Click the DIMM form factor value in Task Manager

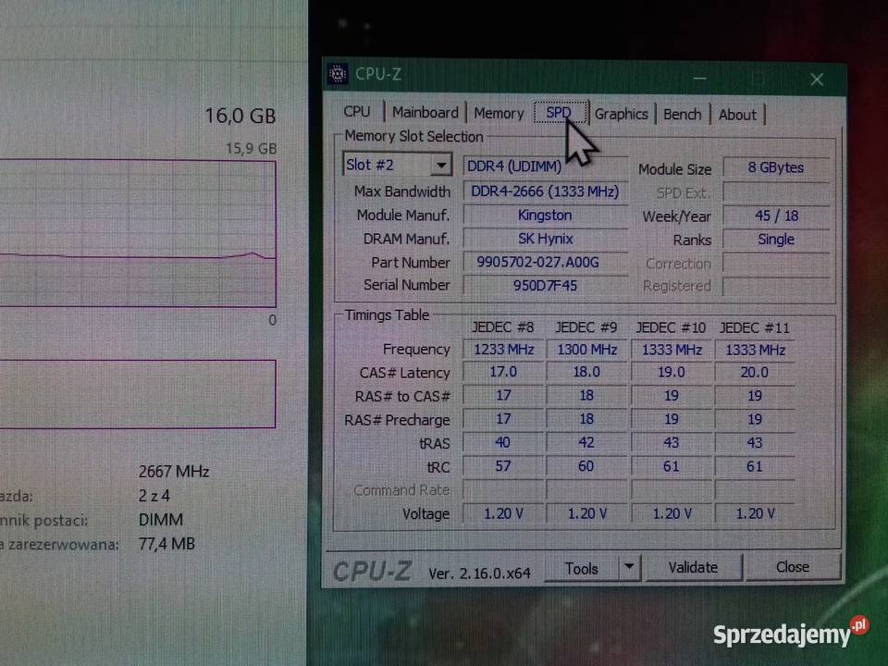coord(161,519)
